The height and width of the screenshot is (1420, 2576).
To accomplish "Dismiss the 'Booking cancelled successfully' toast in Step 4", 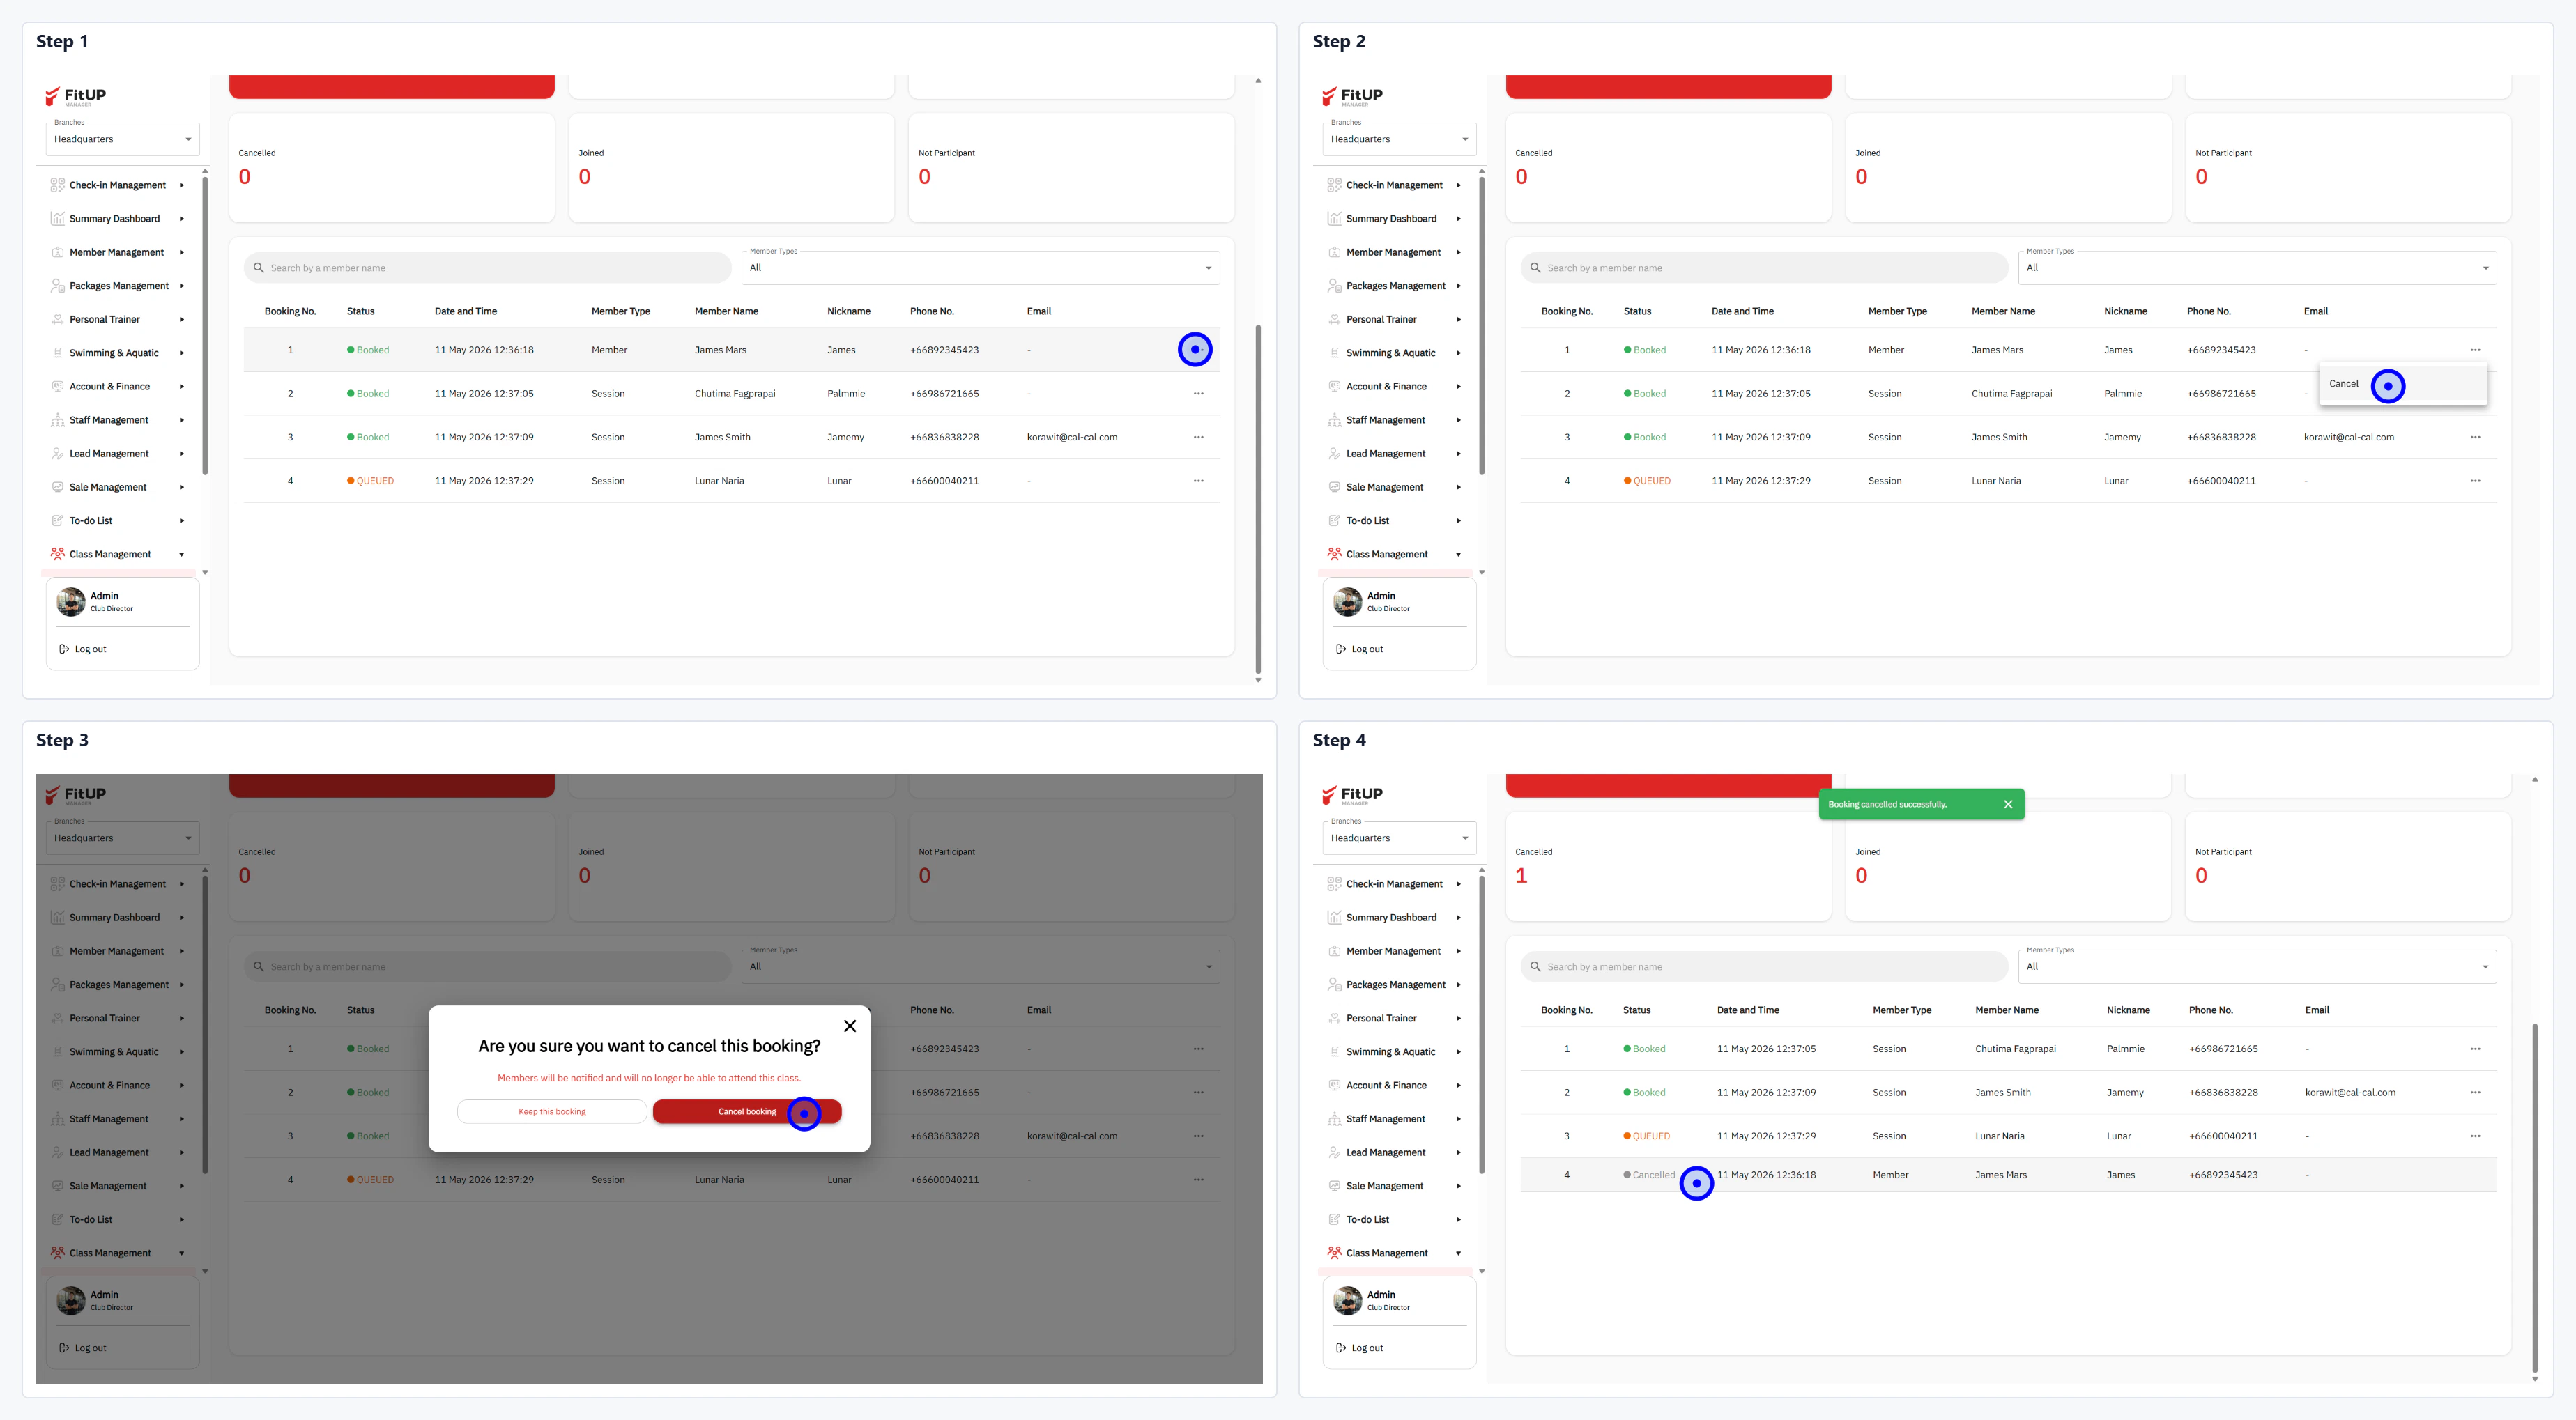I will pos(2008,804).
